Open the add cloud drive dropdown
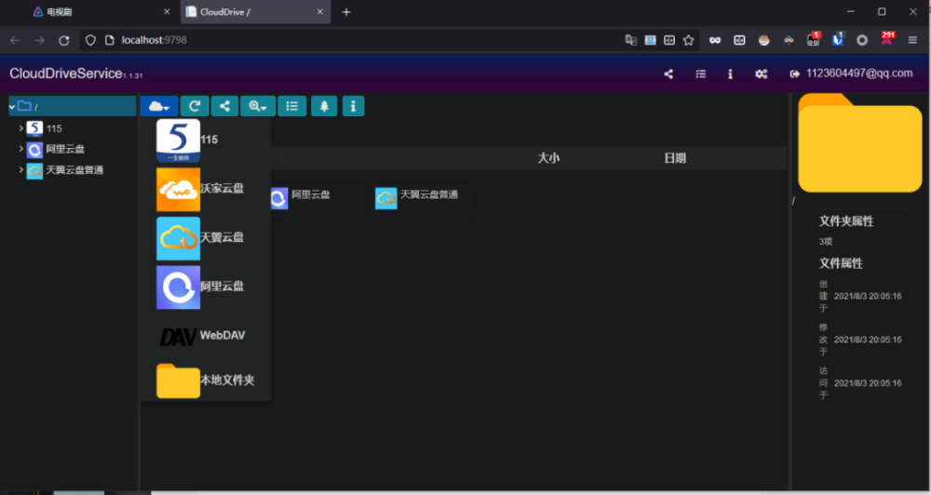Viewport: 931px width, 495px height. pyautogui.click(x=158, y=106)
